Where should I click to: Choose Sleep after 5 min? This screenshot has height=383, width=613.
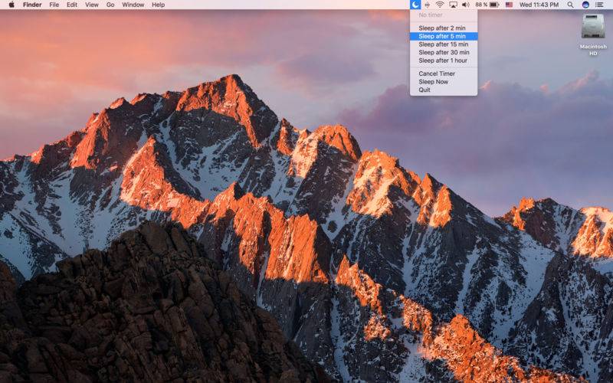point(444,36)
